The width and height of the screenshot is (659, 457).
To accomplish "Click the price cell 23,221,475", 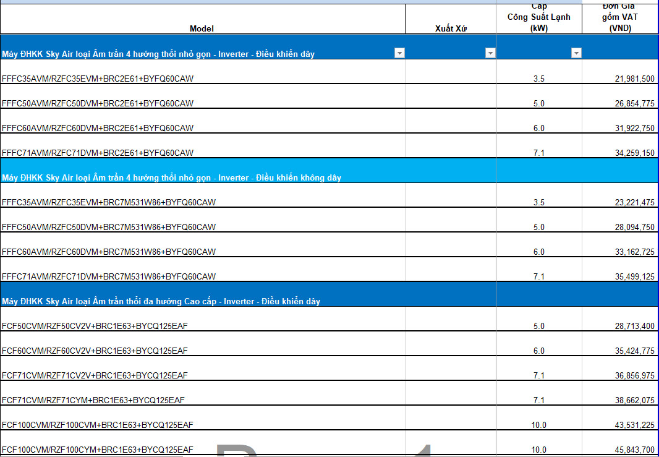I will 635,203.
